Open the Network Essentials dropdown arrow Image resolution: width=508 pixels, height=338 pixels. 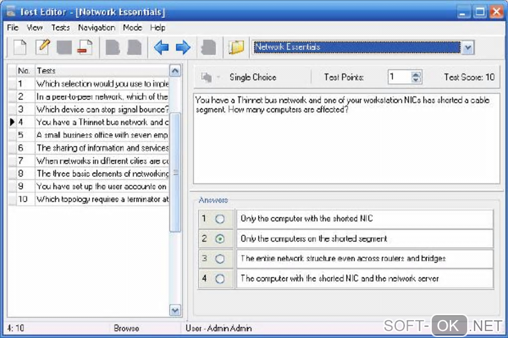click(x=468, y=48)
